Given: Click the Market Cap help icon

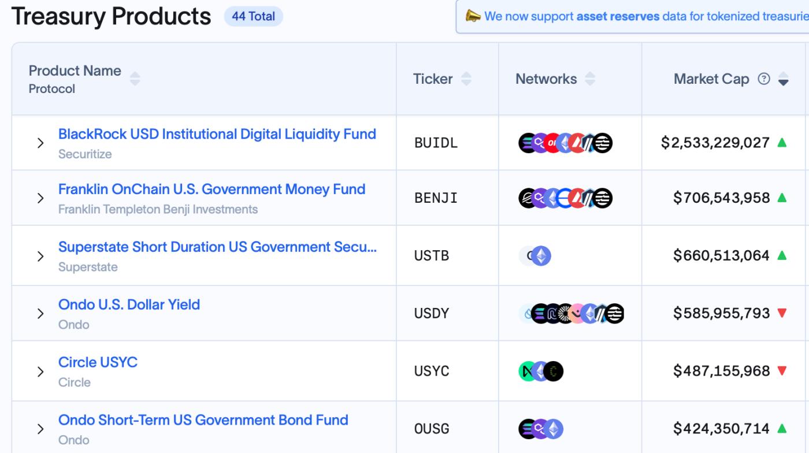Looking at the screenshot, I should tap(764, 79).
